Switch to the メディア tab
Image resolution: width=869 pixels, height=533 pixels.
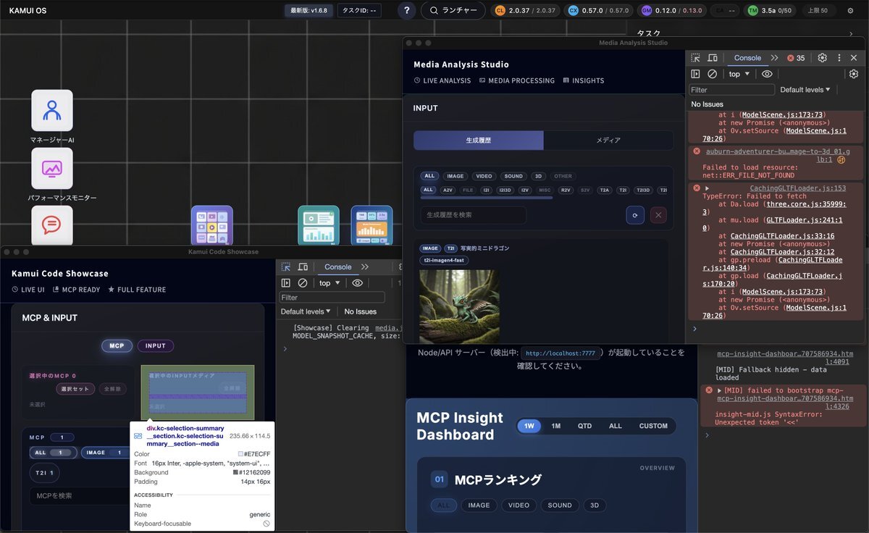608,140
